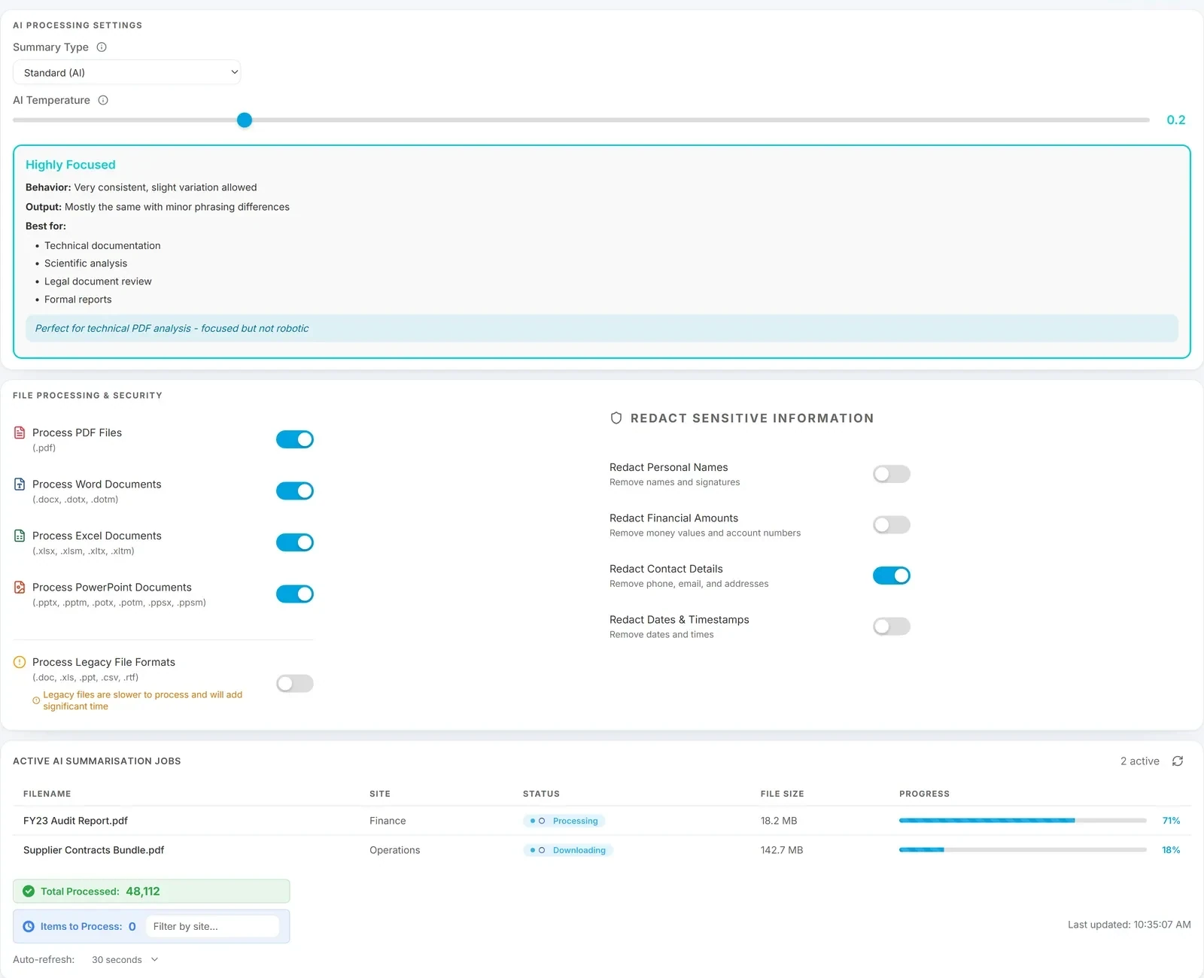Open the Auto-refresh interval dropdown
The height and width of the screenshot is (978, 1204).
pos(125,960)
